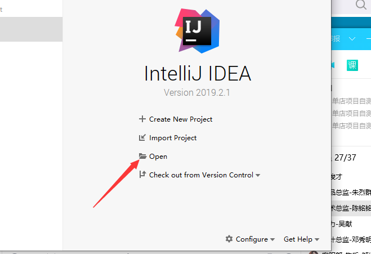This screenshot has width=371, height=254.
Task: Choose Import Project
Action: [173, 138]
